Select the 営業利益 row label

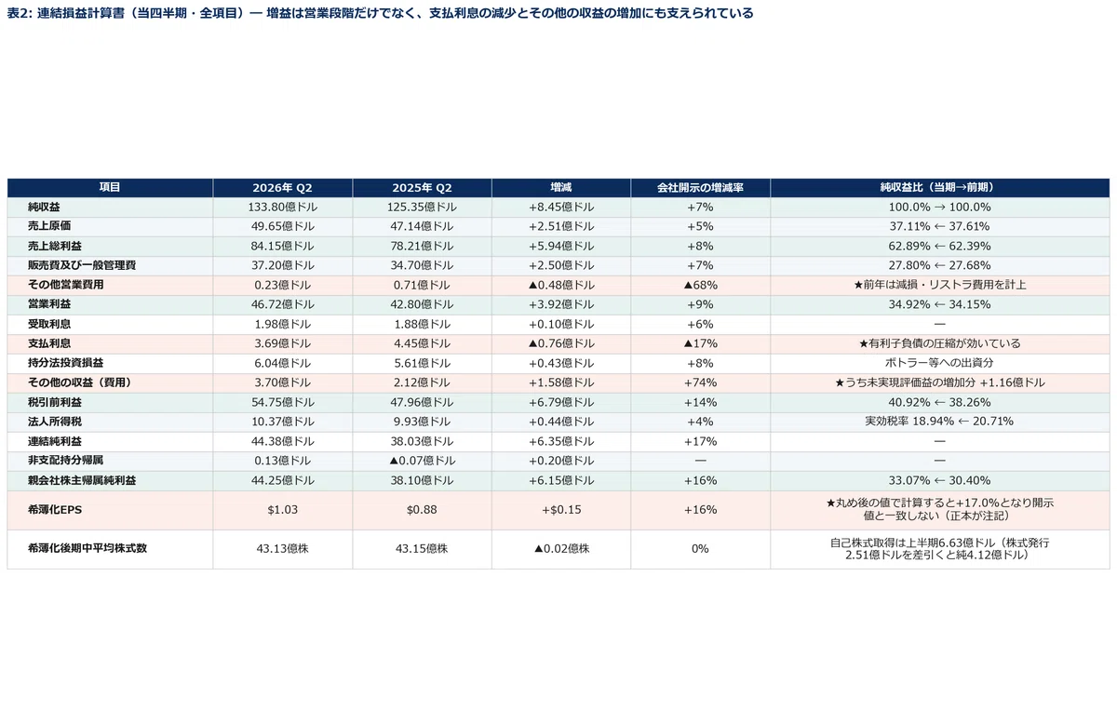(49, 304)
